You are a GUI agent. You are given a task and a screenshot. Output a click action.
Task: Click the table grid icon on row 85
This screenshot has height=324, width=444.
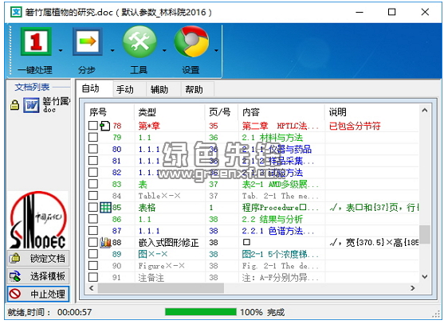[x=105, y=207]
